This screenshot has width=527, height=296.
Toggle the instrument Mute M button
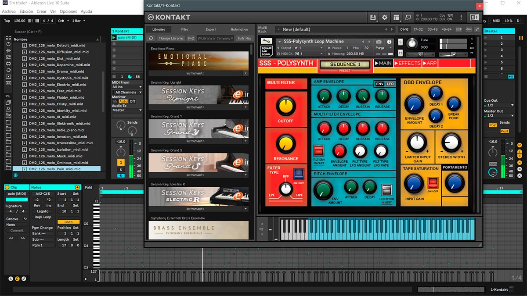point(400,53)
